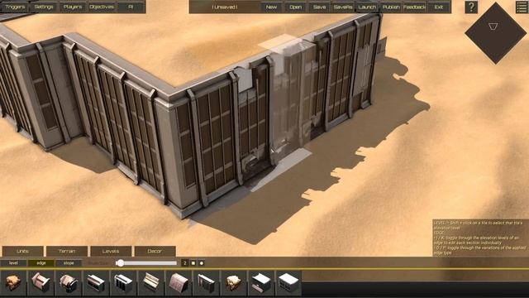Open the Triggers menu
Screen dimensions: 529x298
click(16, 7)
